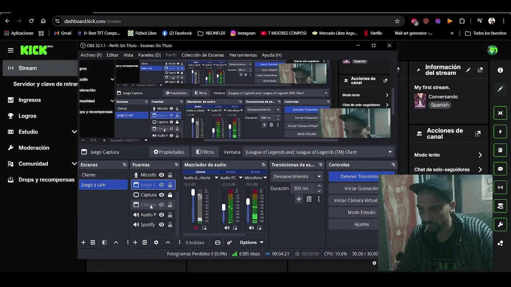Image resolution: width=511 pixels, height=287 pixels.
Task: Mute the Microfono mixer channel
Action: pyautogui.click(x=251, y=228)
